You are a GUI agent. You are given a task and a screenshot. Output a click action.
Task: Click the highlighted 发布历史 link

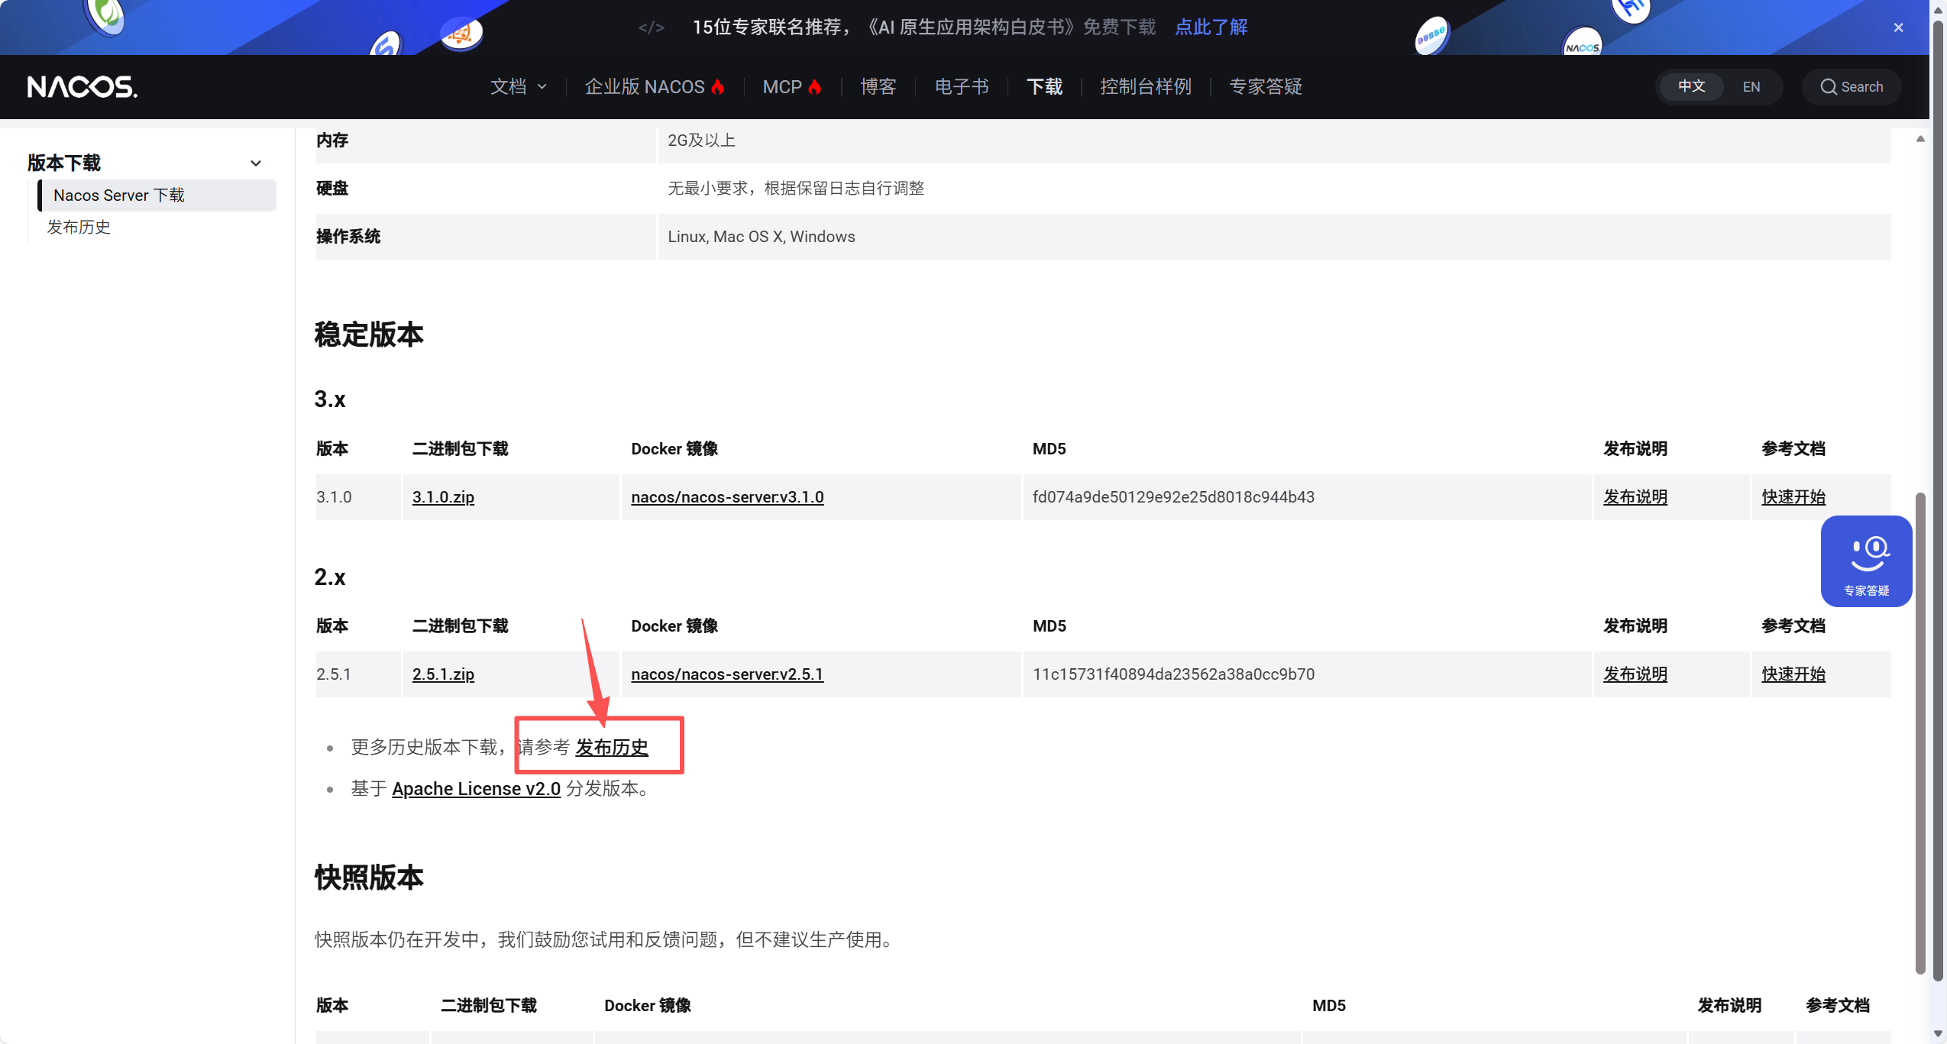click(x=613, y=748)
